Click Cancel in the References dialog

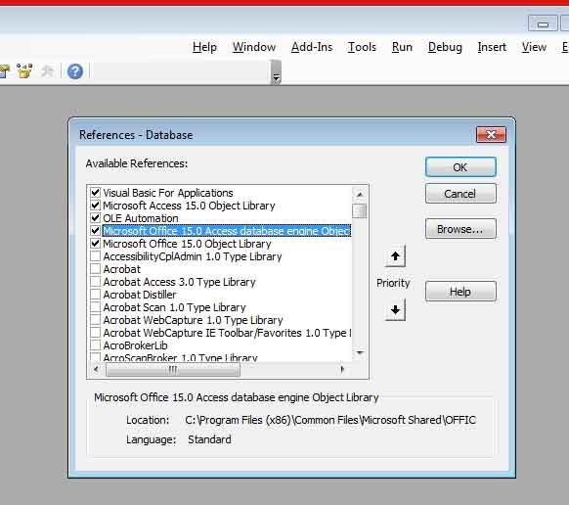point(460,193)
